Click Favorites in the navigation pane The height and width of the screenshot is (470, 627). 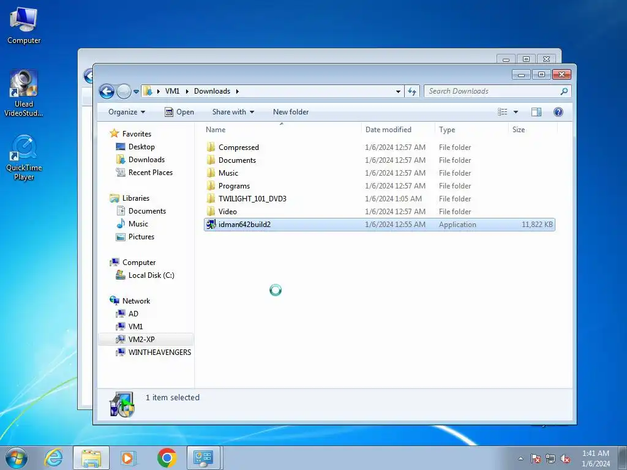tap(131, 134)
